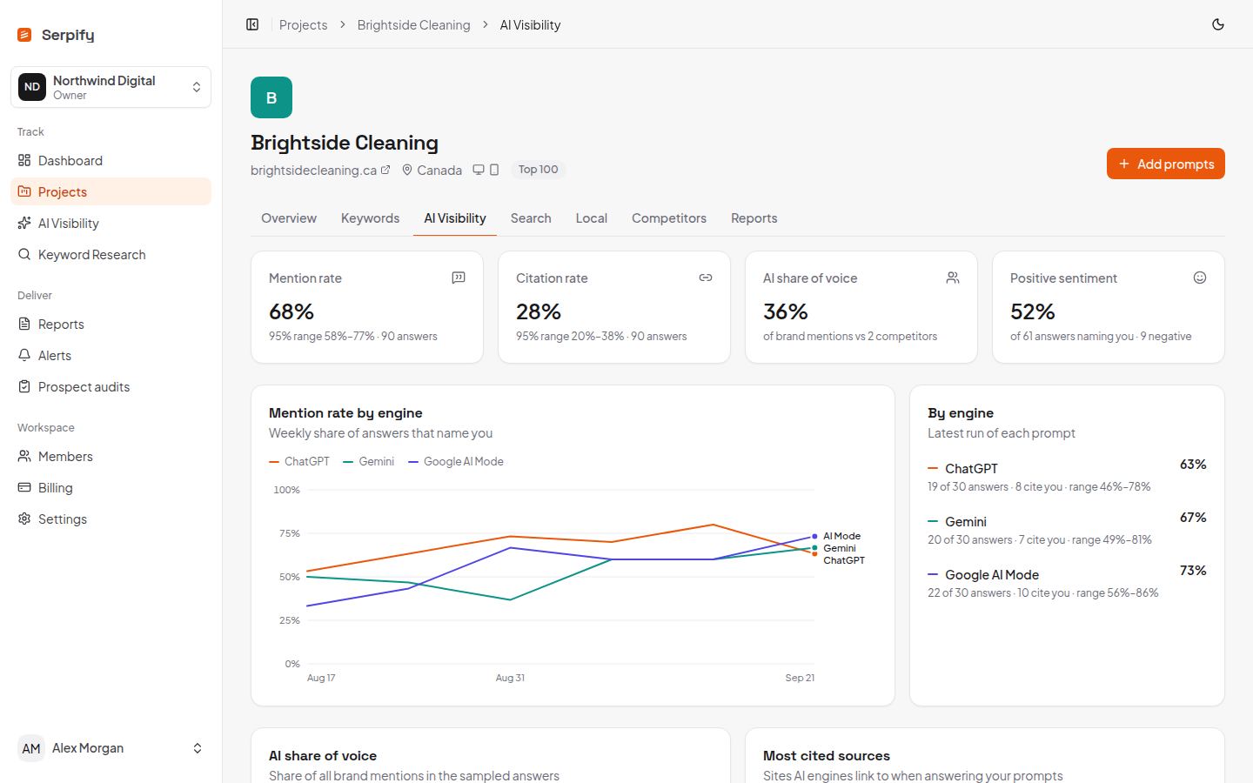Click Aug 31 axis label
The width and height of the screenshot is (1253, 783).
(510, 678)
